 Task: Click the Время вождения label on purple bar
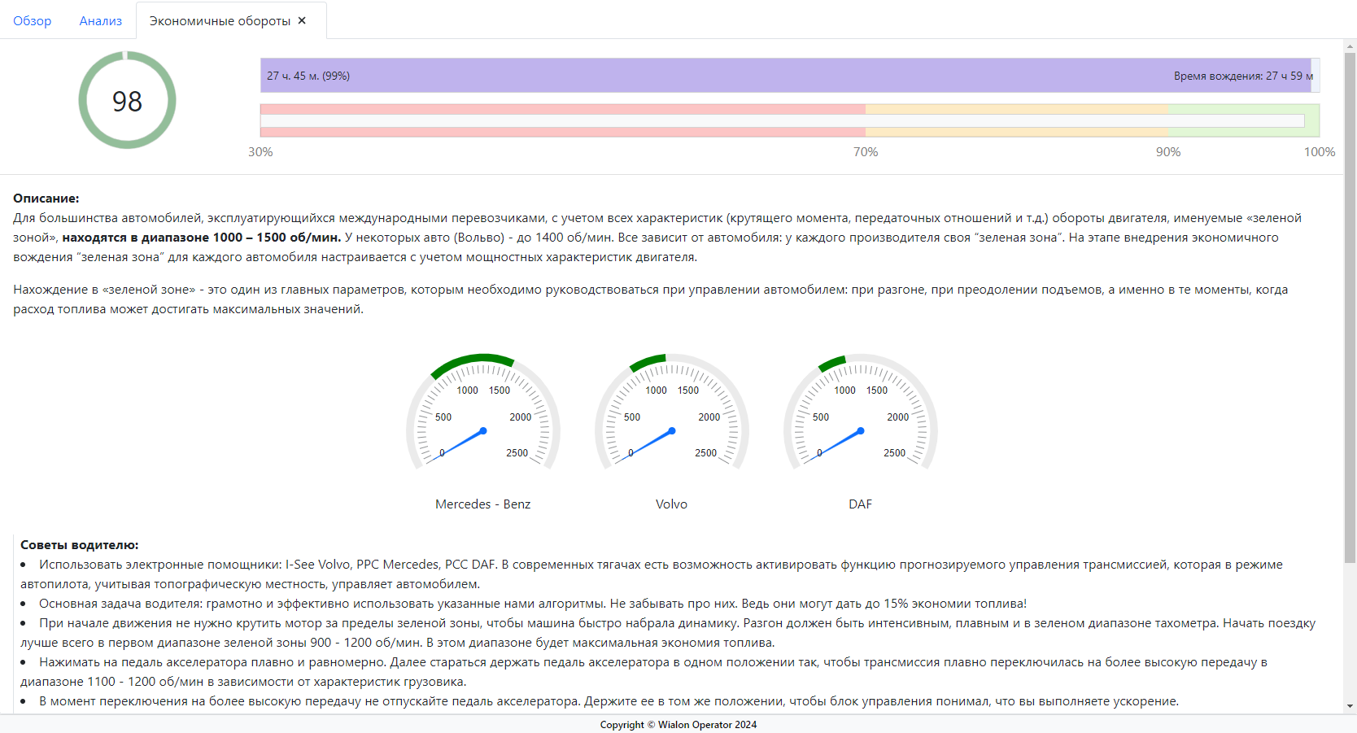pos(1242,76)
